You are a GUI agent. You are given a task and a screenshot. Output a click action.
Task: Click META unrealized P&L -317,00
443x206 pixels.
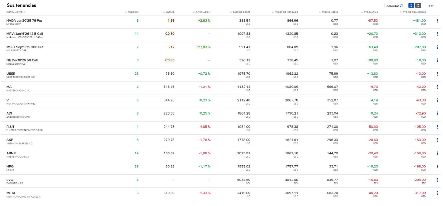point(419,193)
